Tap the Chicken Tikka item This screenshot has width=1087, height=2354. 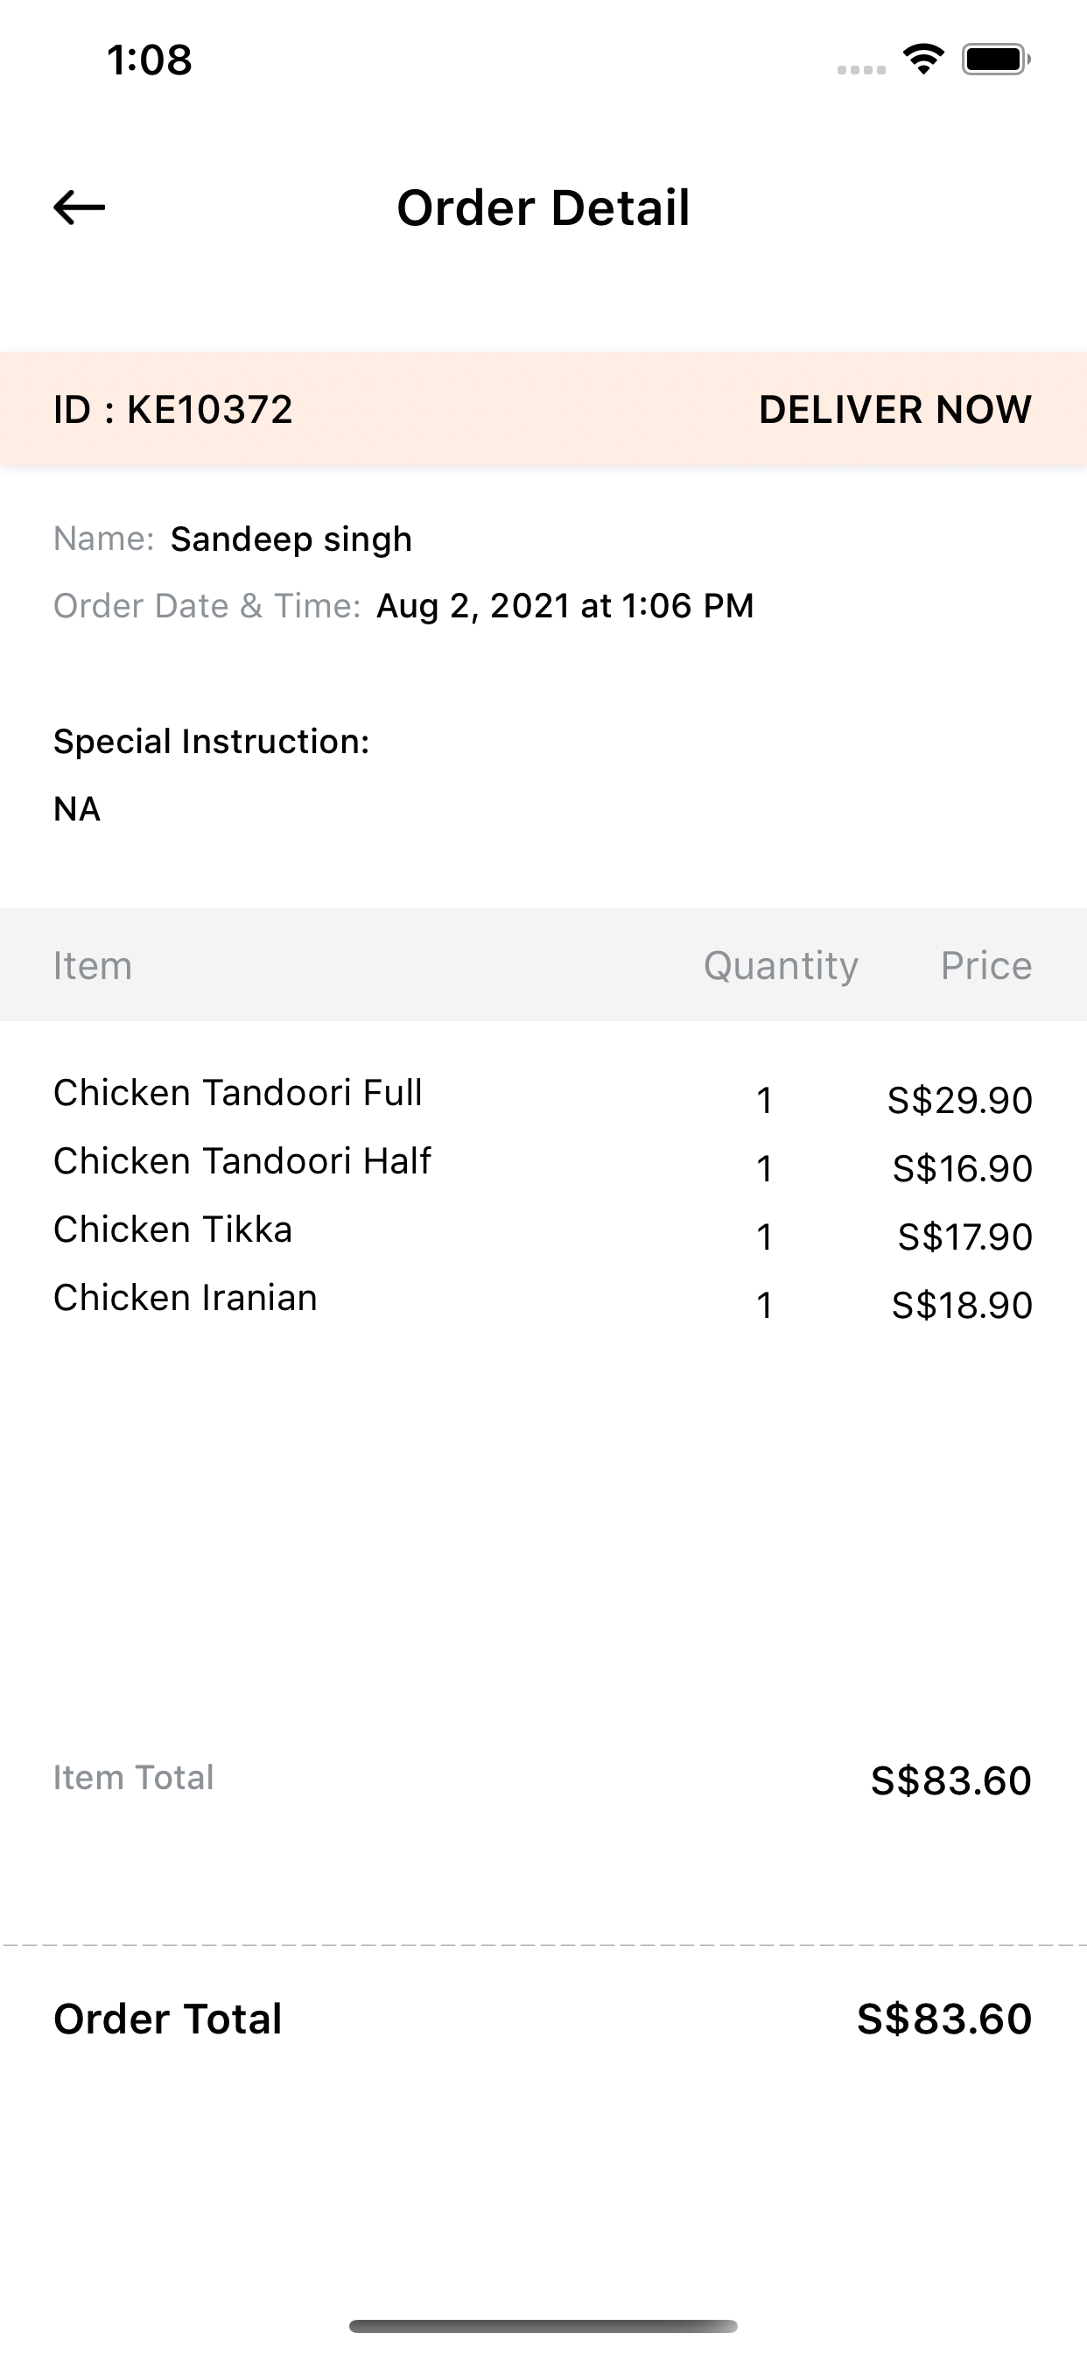(172, 1229)
